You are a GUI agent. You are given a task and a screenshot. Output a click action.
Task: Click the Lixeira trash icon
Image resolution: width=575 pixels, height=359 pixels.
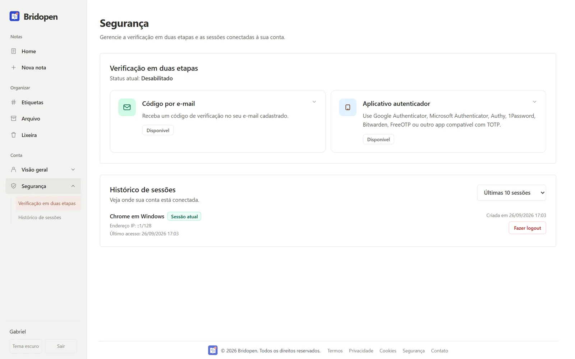(x=14, y=135)
